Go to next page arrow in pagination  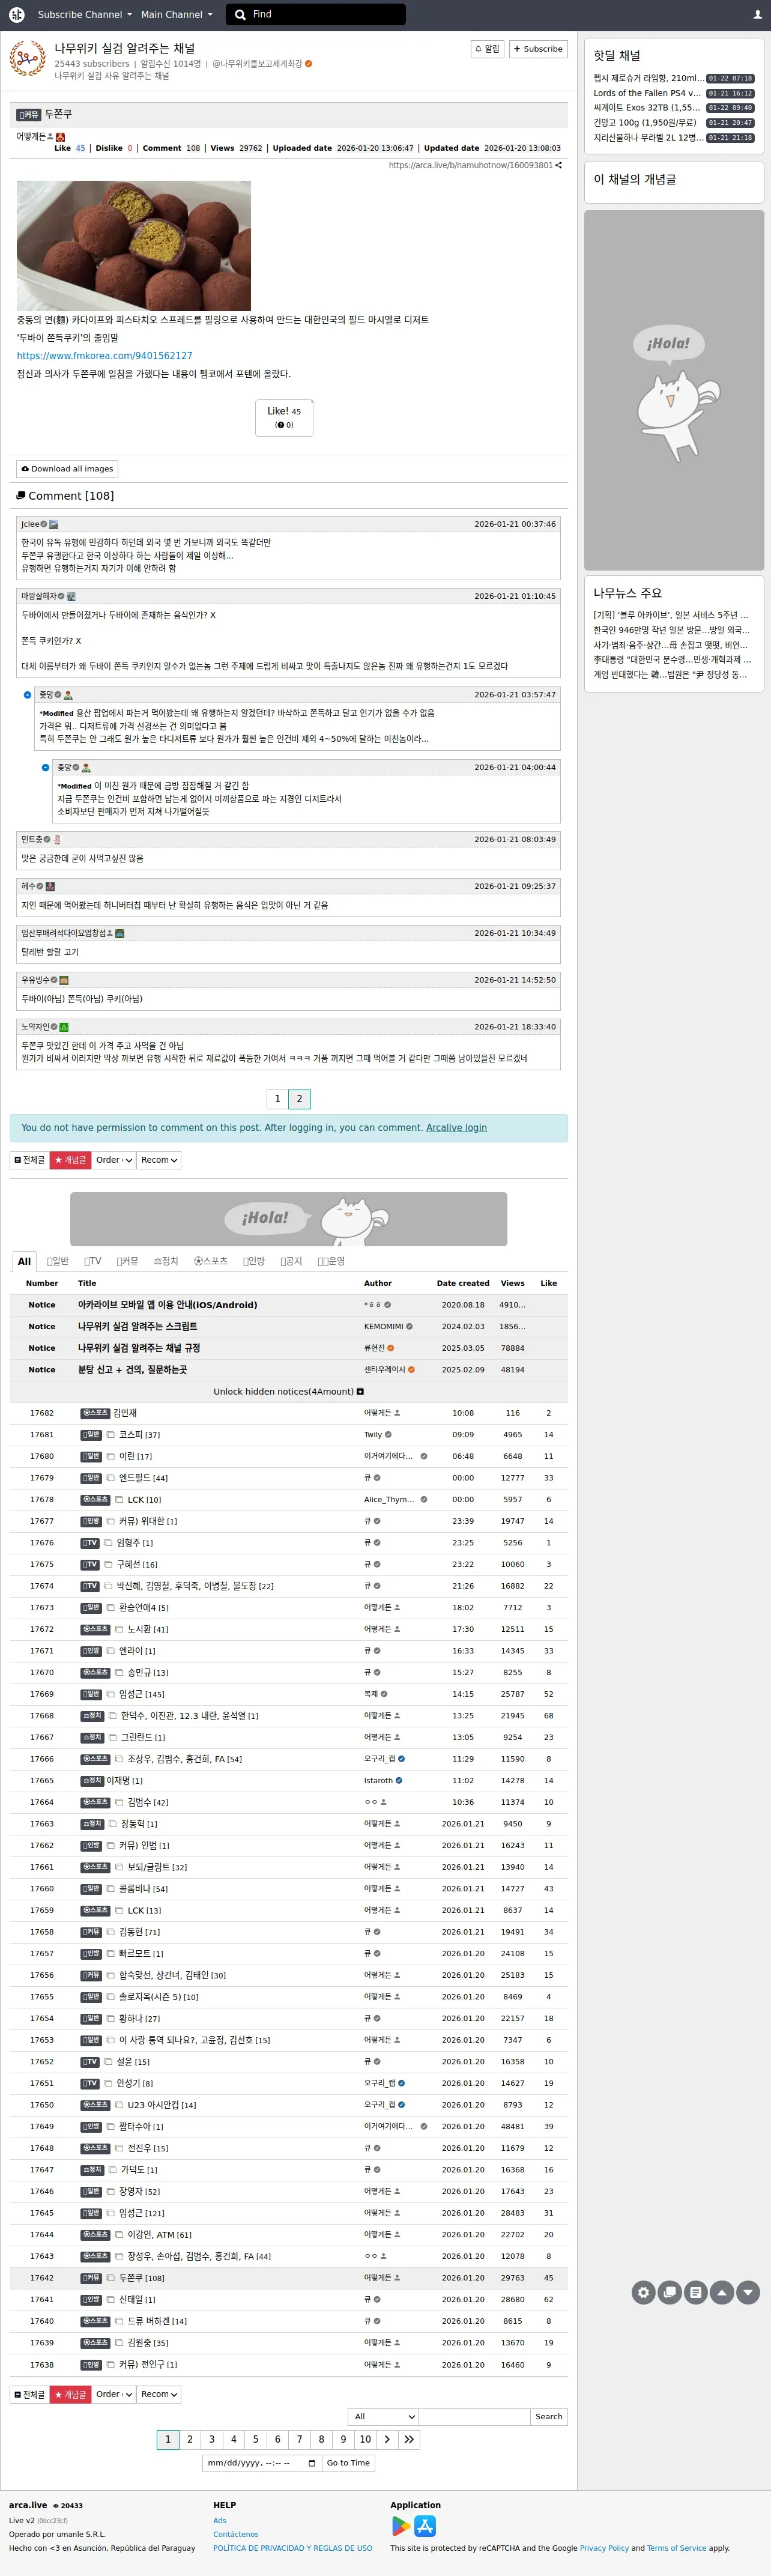point(387,2439)
